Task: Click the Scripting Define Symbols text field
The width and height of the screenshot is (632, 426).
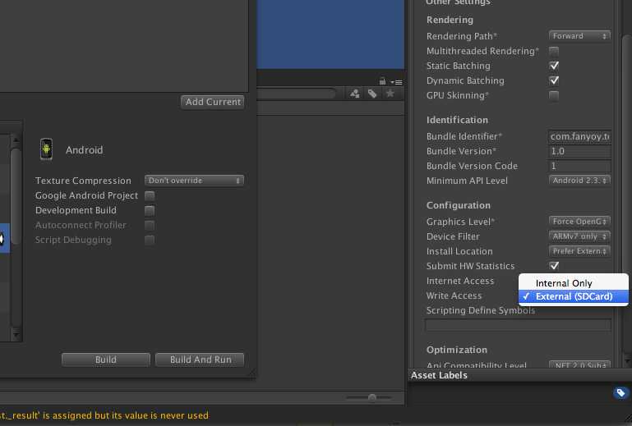Action: coord(518,325)
